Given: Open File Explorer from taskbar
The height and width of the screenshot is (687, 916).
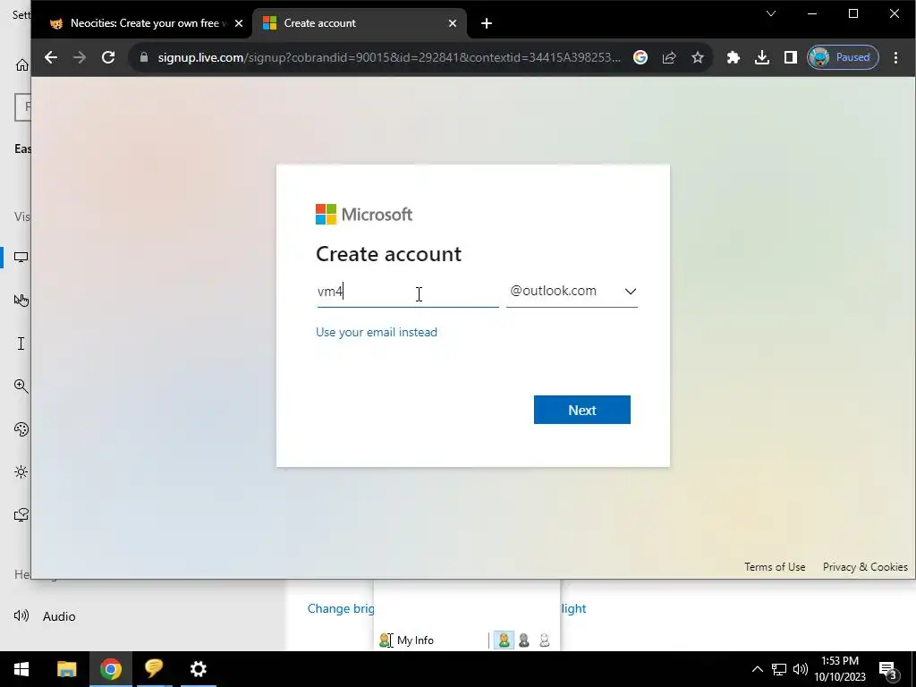Looking at the screenshot, I should click(66, 669).
